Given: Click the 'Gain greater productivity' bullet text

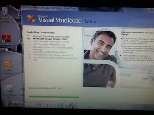Looking at the screenshot, I should tap(138, 58).
